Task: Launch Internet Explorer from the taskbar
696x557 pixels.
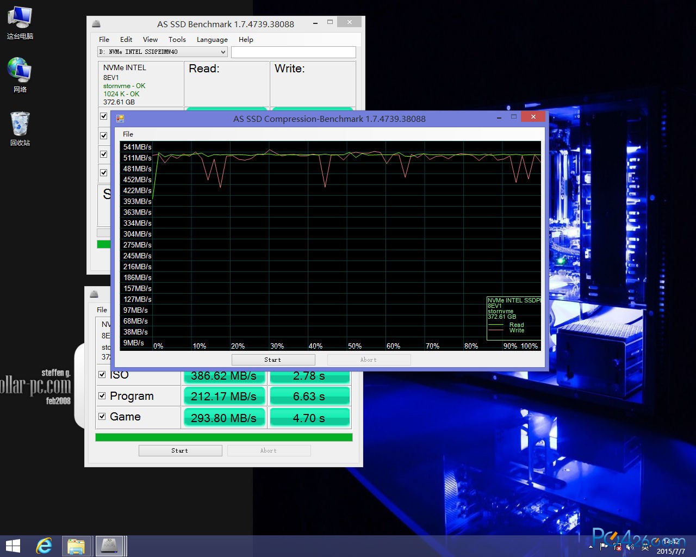Action: pos(44,546)
